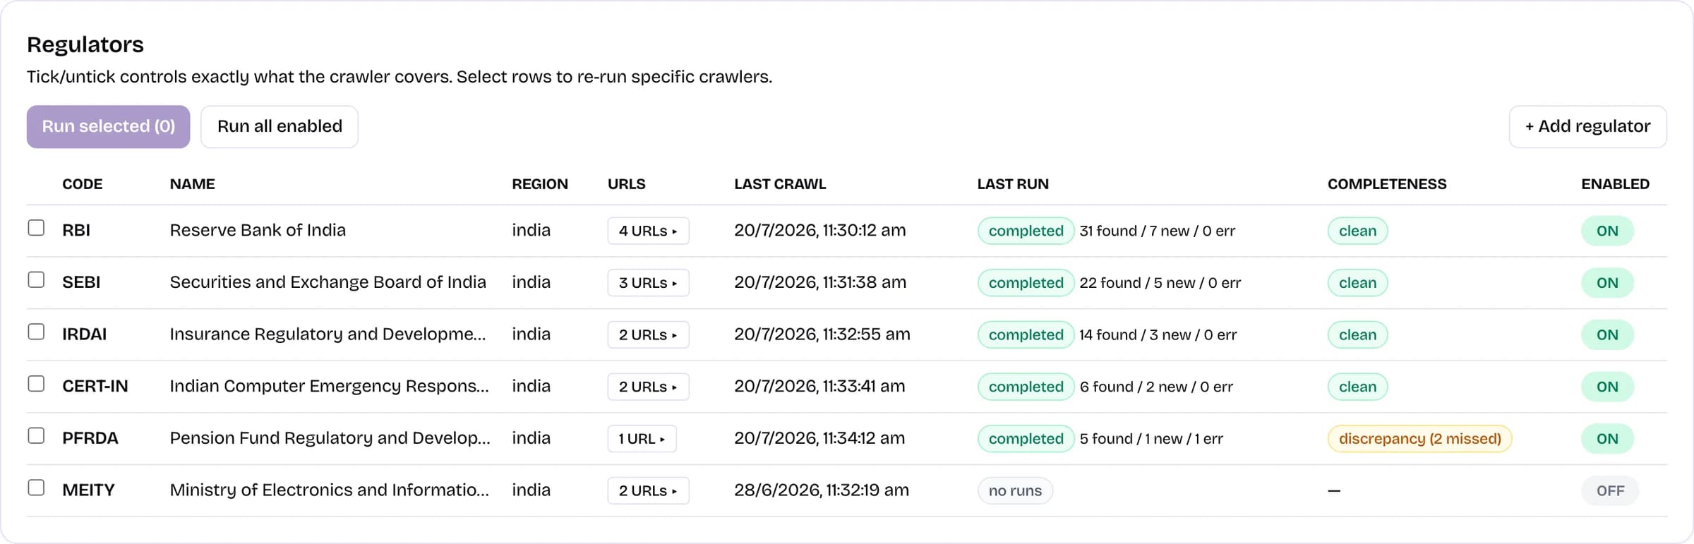The image size is (1694, 544).
Task: Turn off the SEBI ON toggle
Action: click(x=1607, y=283)
